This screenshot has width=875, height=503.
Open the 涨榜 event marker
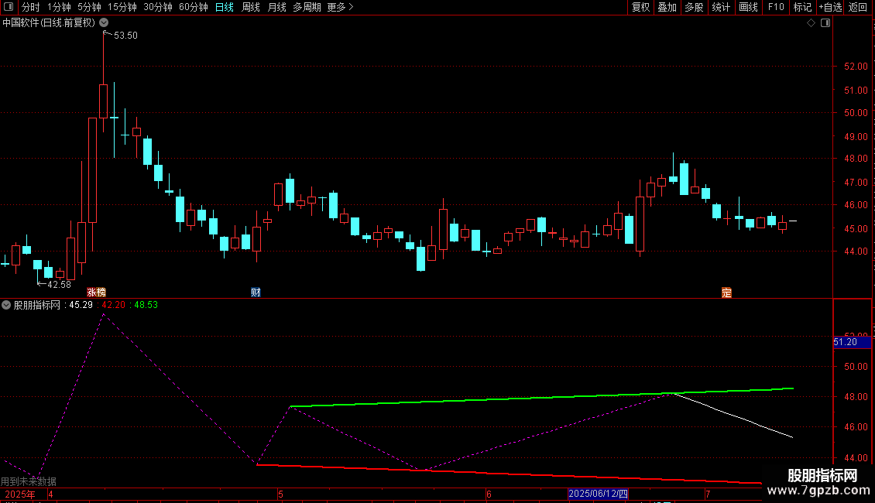pos(97,293)
